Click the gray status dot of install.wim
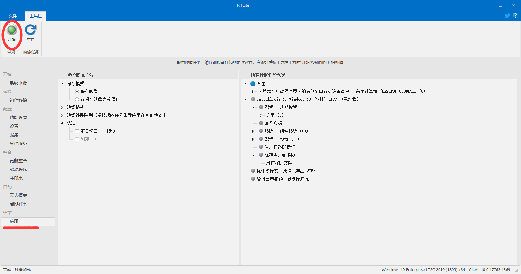Viewport: 521px width, 274px height. [253, 99]
